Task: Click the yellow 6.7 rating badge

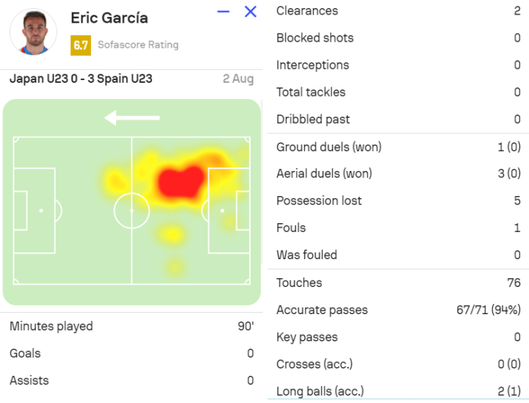Action: 81,45
